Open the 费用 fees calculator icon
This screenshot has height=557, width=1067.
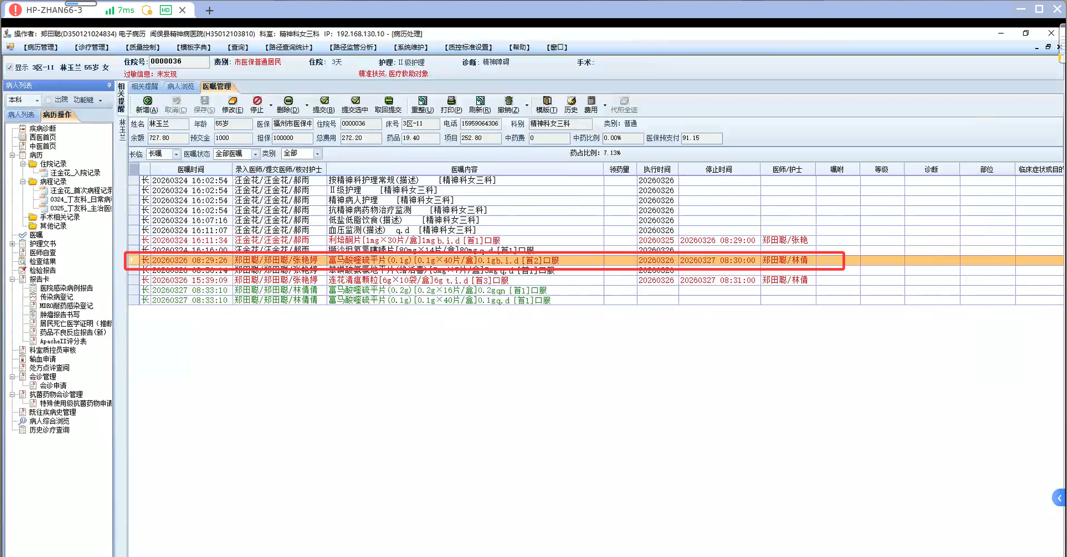(x=591, y=101)
